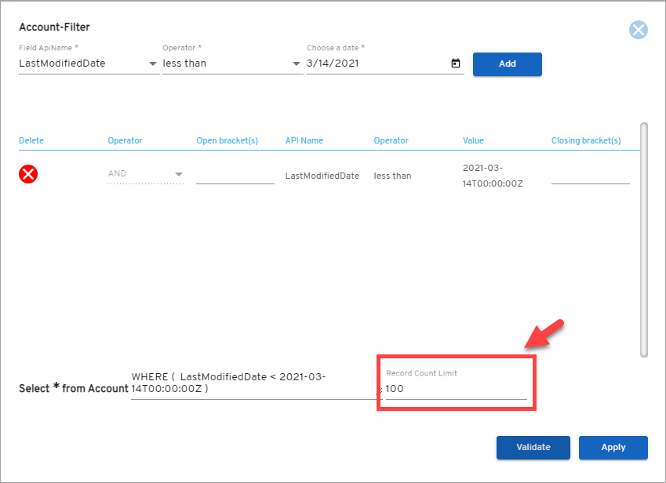Viewport: 666px width, 483px height.
Task: Validate the account filter query
Action: [533, 448]
